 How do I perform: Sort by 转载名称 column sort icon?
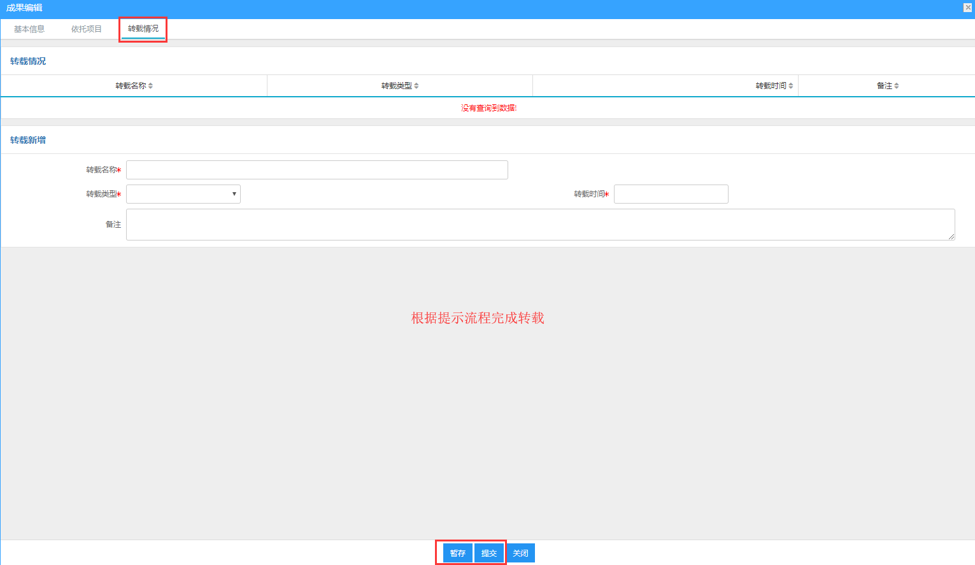tap(150, 86)
